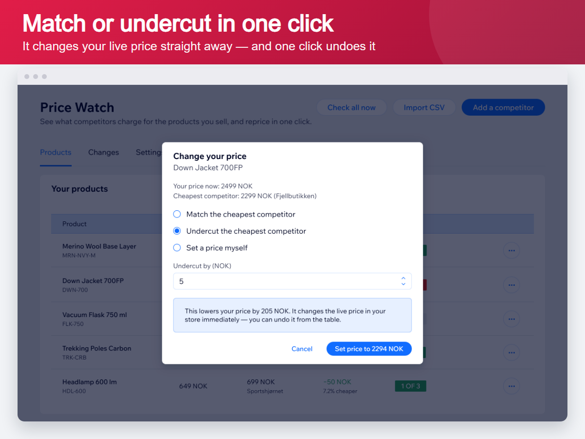Open more actions for Headlamp 600 lm
This screenshot has height=439, width=585.
click(x=511, y=386)
